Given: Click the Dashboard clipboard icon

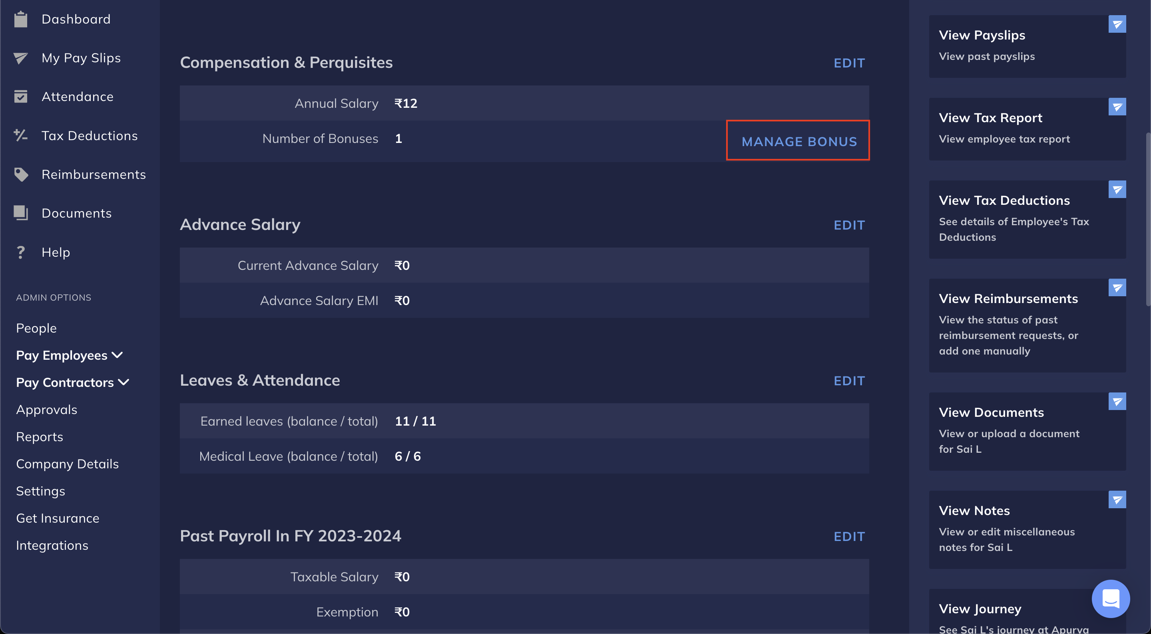Looking at the screenshot, I should pyautogui.click(x=20, y=19).
